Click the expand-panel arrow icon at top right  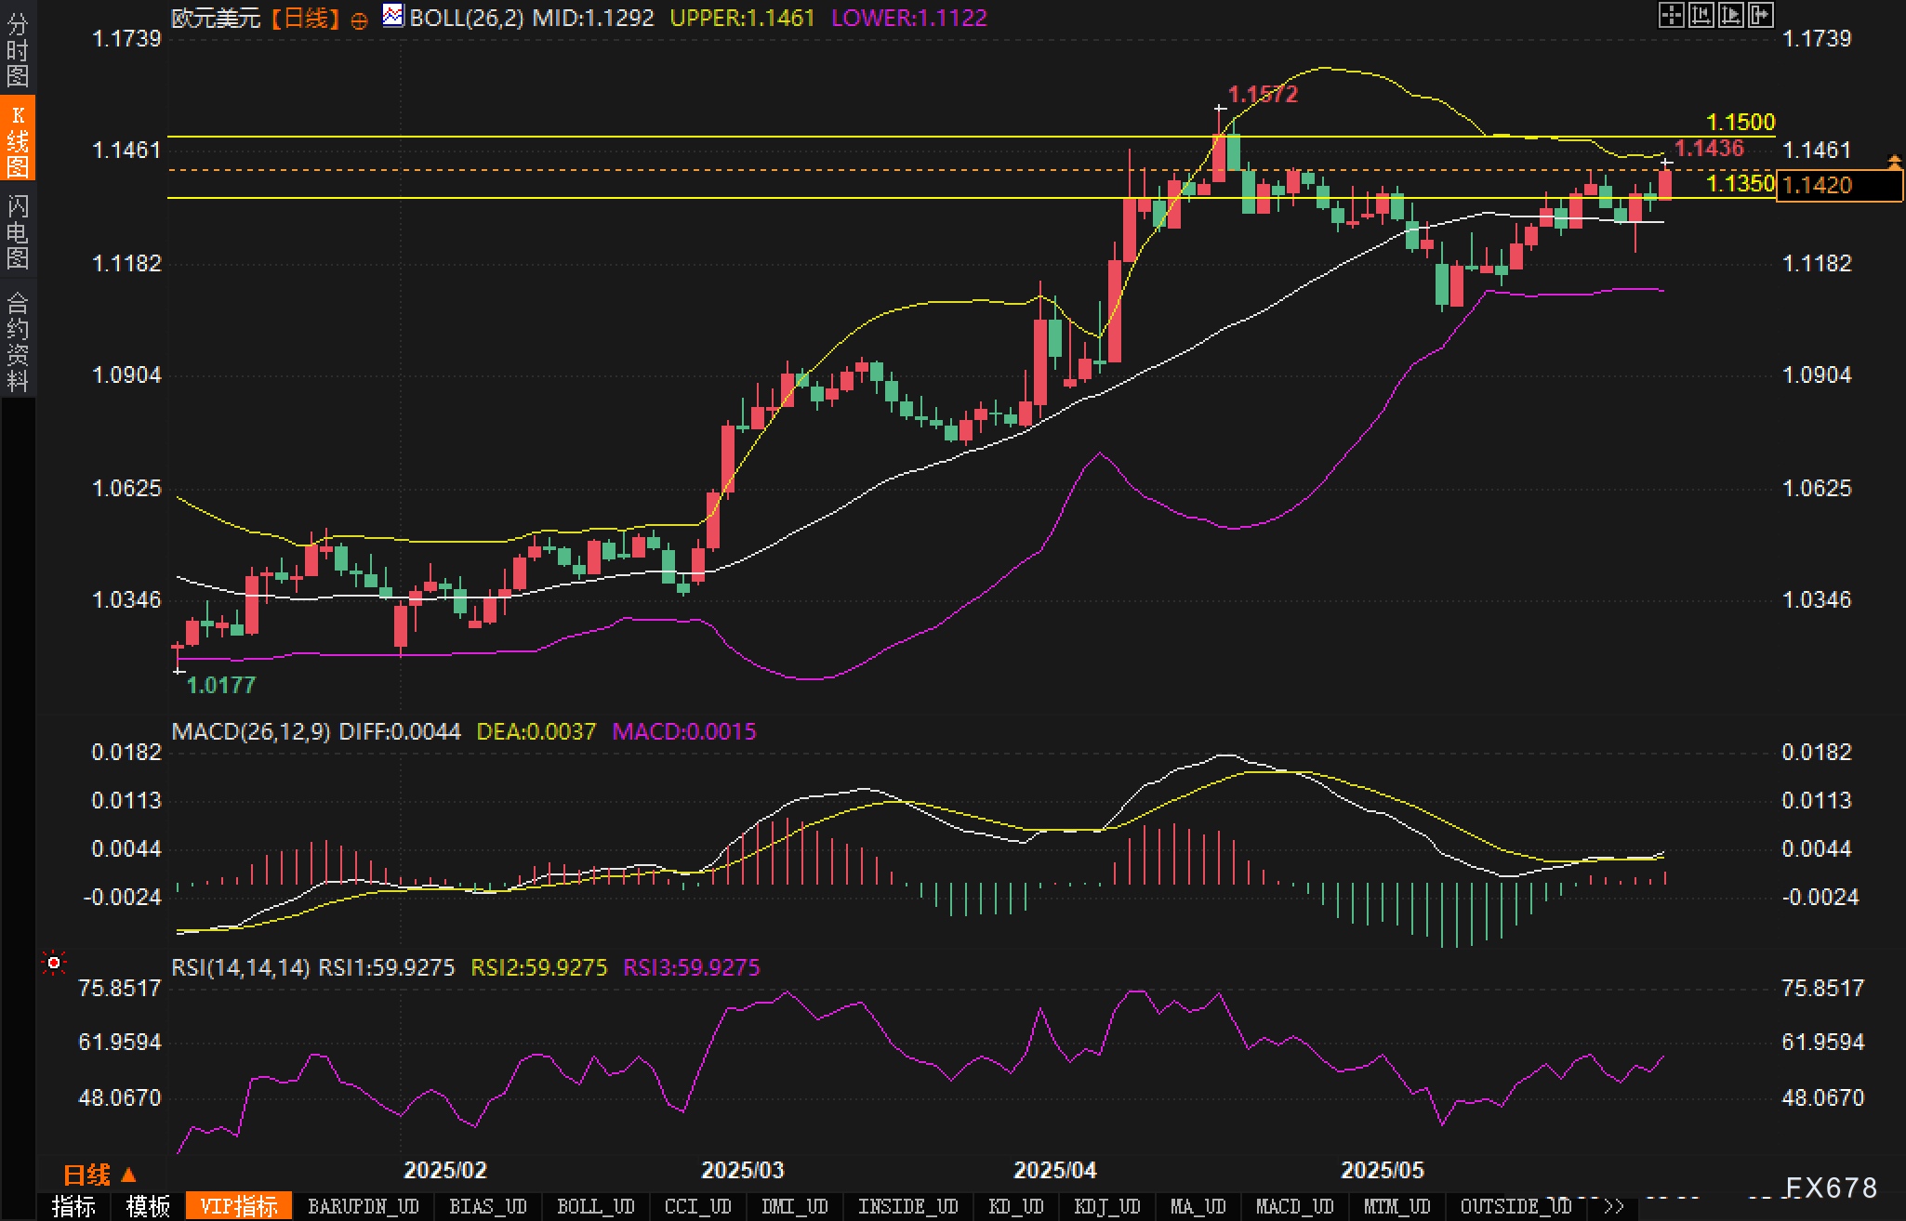tap(1761, 15)
